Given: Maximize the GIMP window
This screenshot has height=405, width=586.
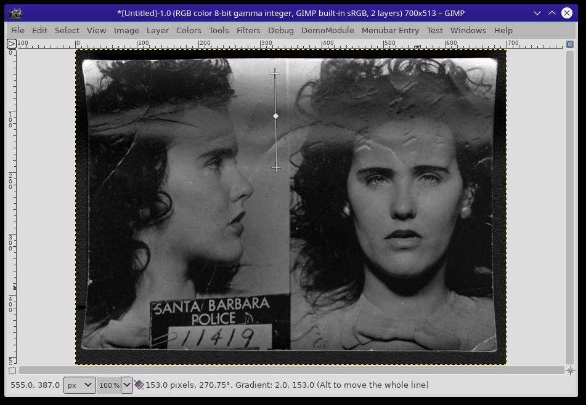Looking at the screenshot, I should click(x=552, y=13).
